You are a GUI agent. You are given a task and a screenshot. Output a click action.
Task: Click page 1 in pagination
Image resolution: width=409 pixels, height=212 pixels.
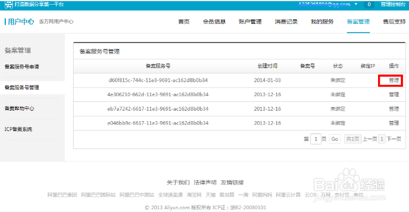coord(382,139)
